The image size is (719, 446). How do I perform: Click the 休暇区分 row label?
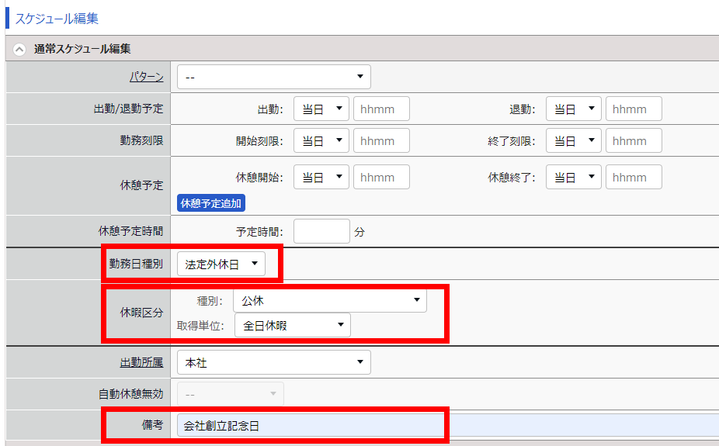click(141, 313)
